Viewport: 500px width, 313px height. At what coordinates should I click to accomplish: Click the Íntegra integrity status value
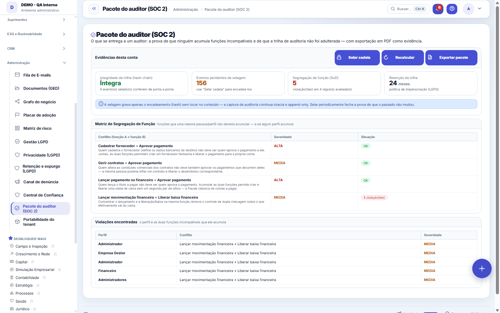(110, 83)
